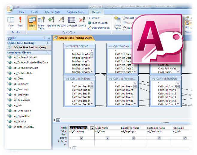Viewport: 197px width, 155px height.
Task: Select vd_CalYrTxnDate in navigation pane
Action: tap(23, 73)
